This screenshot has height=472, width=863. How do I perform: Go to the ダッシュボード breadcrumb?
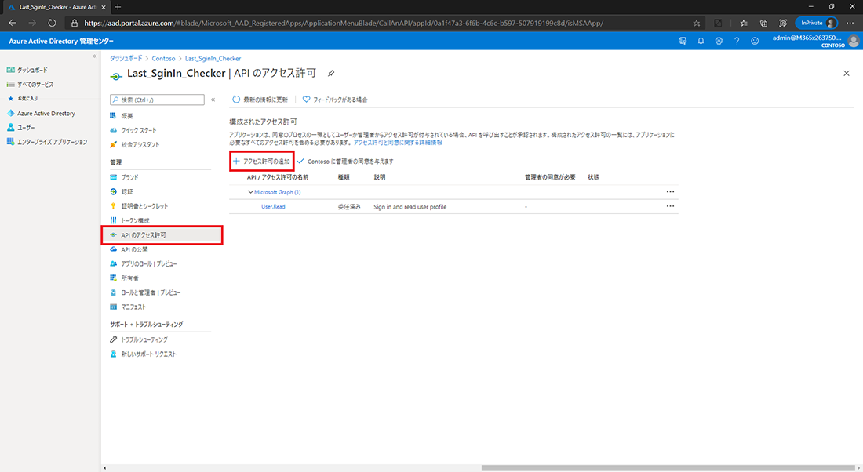point(126,58)
